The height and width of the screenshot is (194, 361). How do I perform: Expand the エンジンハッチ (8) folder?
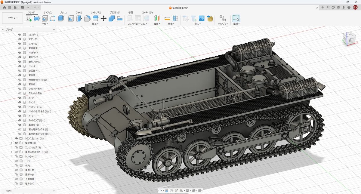click(11, 147)
